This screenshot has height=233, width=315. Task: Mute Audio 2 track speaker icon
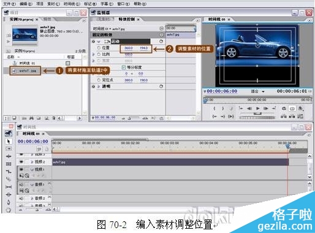(21, 198)
